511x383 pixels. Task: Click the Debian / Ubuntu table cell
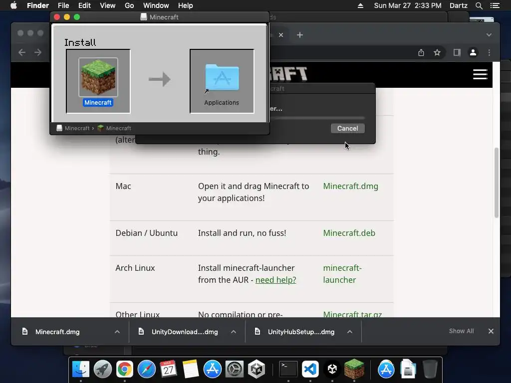[147, 233]
